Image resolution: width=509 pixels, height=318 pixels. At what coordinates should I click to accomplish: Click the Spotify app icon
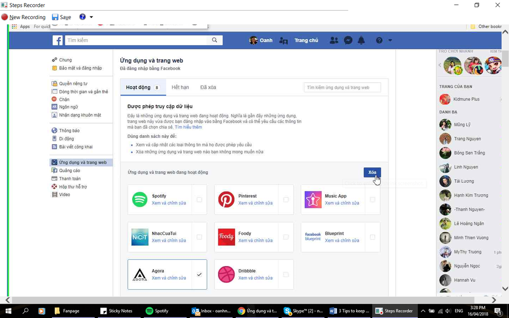pos(139,200)
